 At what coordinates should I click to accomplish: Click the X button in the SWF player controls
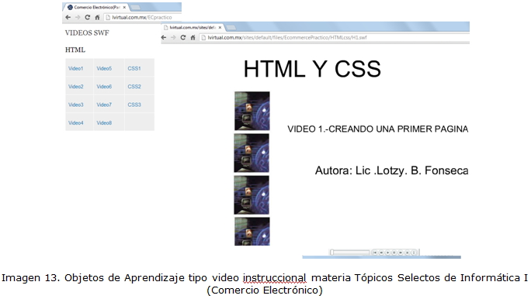pos(407,253)
